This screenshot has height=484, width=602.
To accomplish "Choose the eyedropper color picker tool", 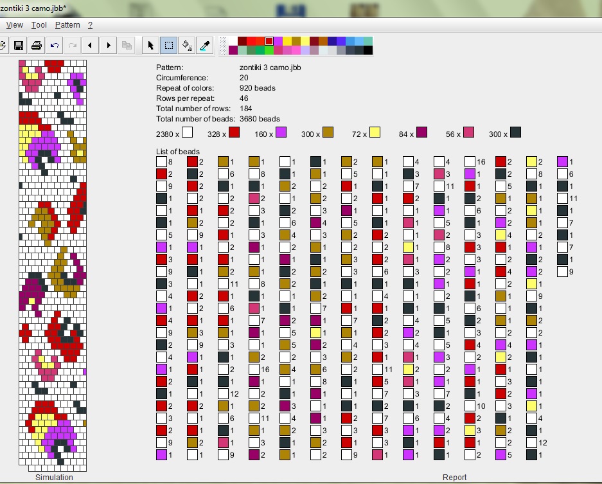I will (x=205, y=46).
